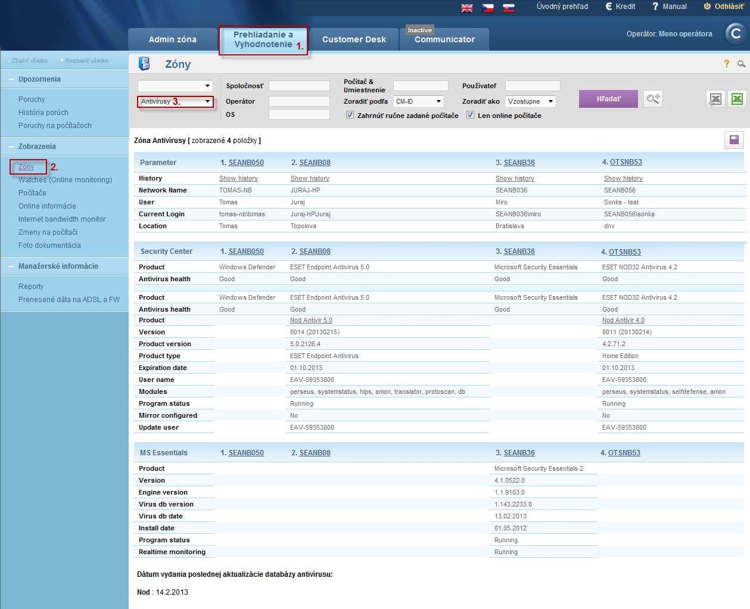Open História porúch in sidebar
Image resolution: width=750 pixels, height=609 pixels.
[43, 113]
